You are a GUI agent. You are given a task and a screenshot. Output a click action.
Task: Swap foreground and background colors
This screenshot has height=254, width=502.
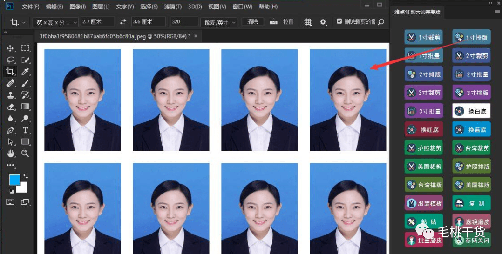click(x=26, y=176)
